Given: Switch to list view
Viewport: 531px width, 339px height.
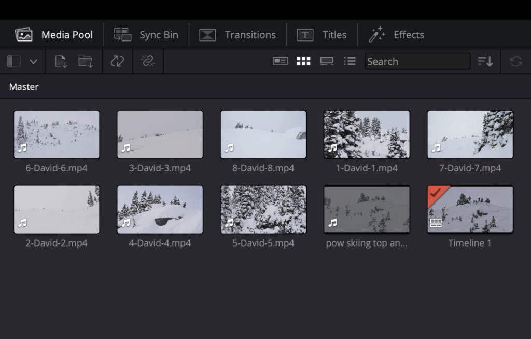Looking at the screenshot, I should click(x=350, y=61).
